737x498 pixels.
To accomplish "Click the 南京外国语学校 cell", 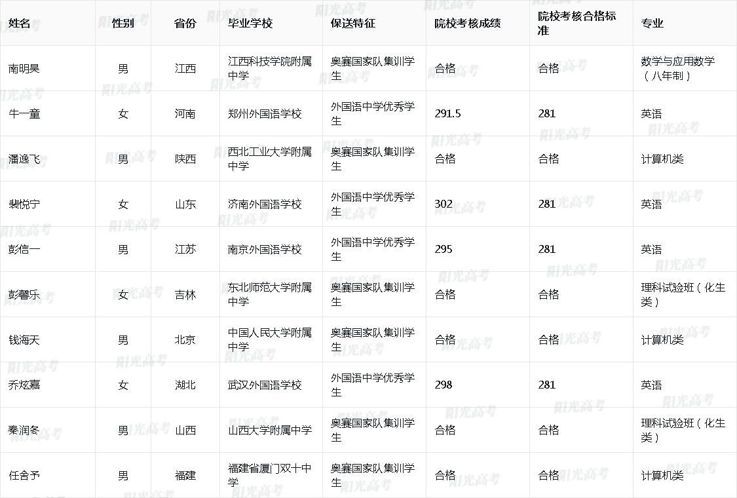I will pos(265,249).
